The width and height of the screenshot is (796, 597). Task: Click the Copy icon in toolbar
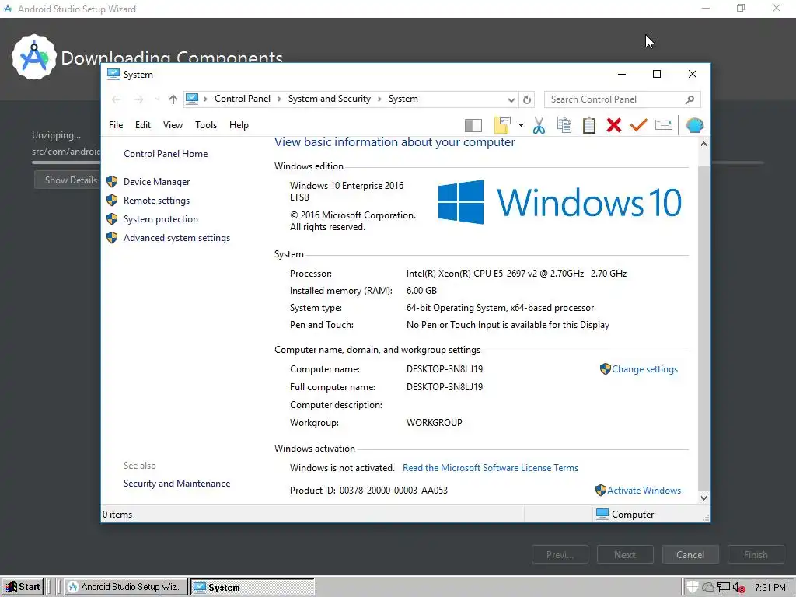[564, 125]
